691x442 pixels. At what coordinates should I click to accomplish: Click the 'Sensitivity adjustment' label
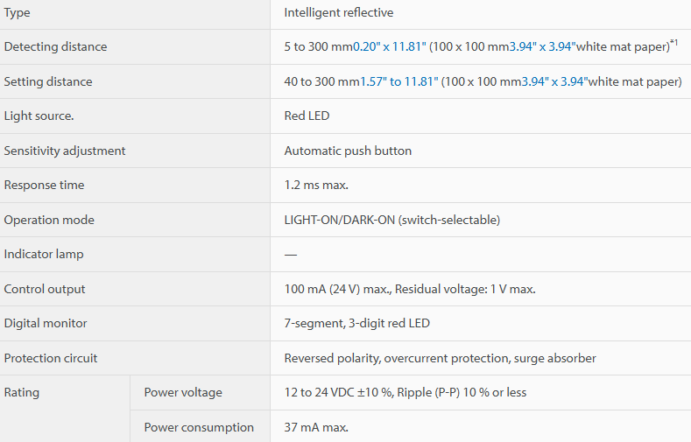point(65,151)
